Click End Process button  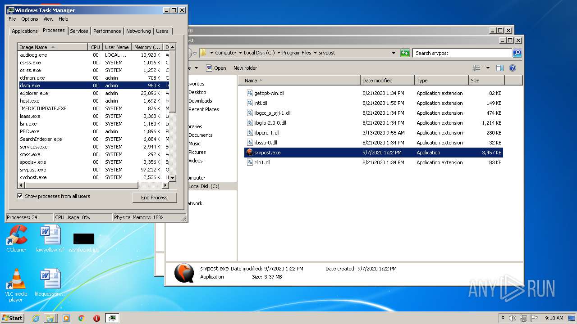[x=155, y=198]
